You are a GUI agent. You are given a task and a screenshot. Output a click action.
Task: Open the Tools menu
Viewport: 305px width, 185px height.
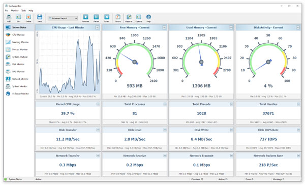(23, 11)
